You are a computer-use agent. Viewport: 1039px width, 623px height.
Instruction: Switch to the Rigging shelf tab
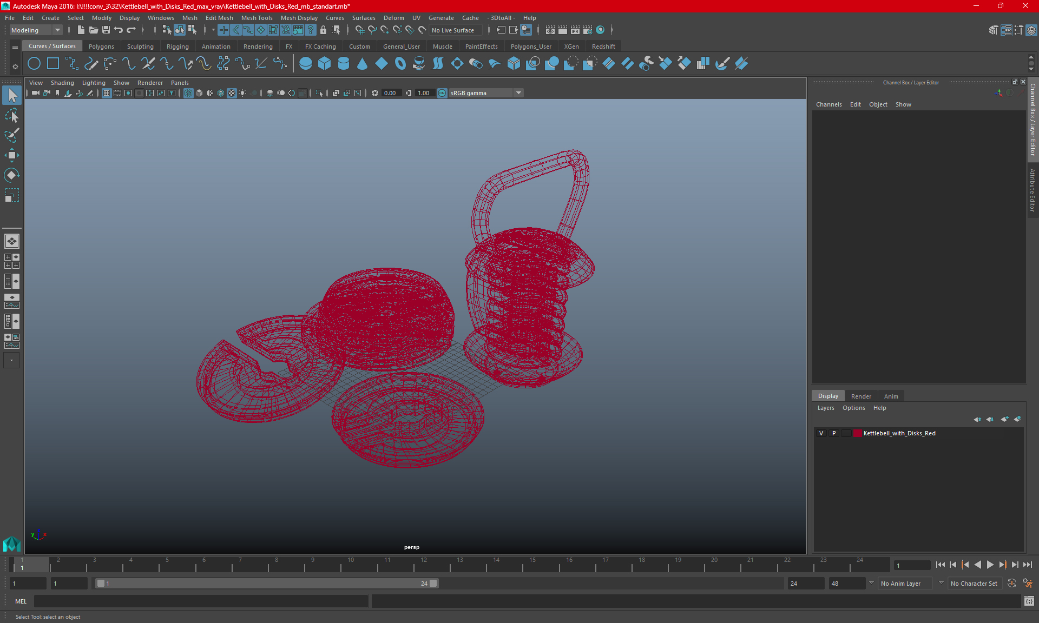[x=177, y=47]
